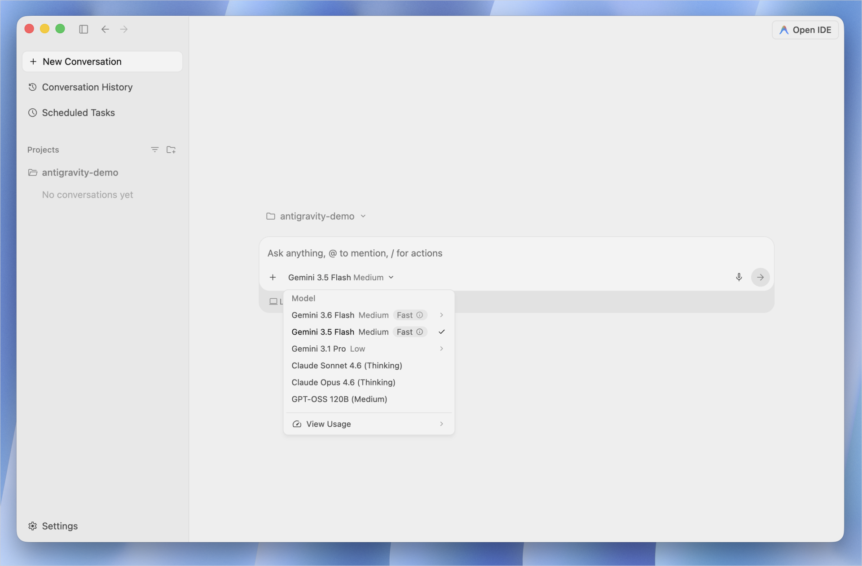
Task: Go back with the left arrow
Action: 105,29
